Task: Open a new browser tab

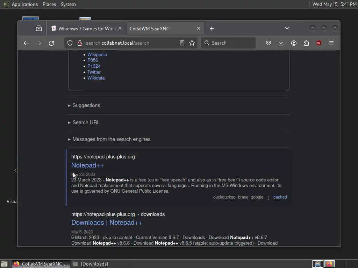Action: click(x=212, y=29)
